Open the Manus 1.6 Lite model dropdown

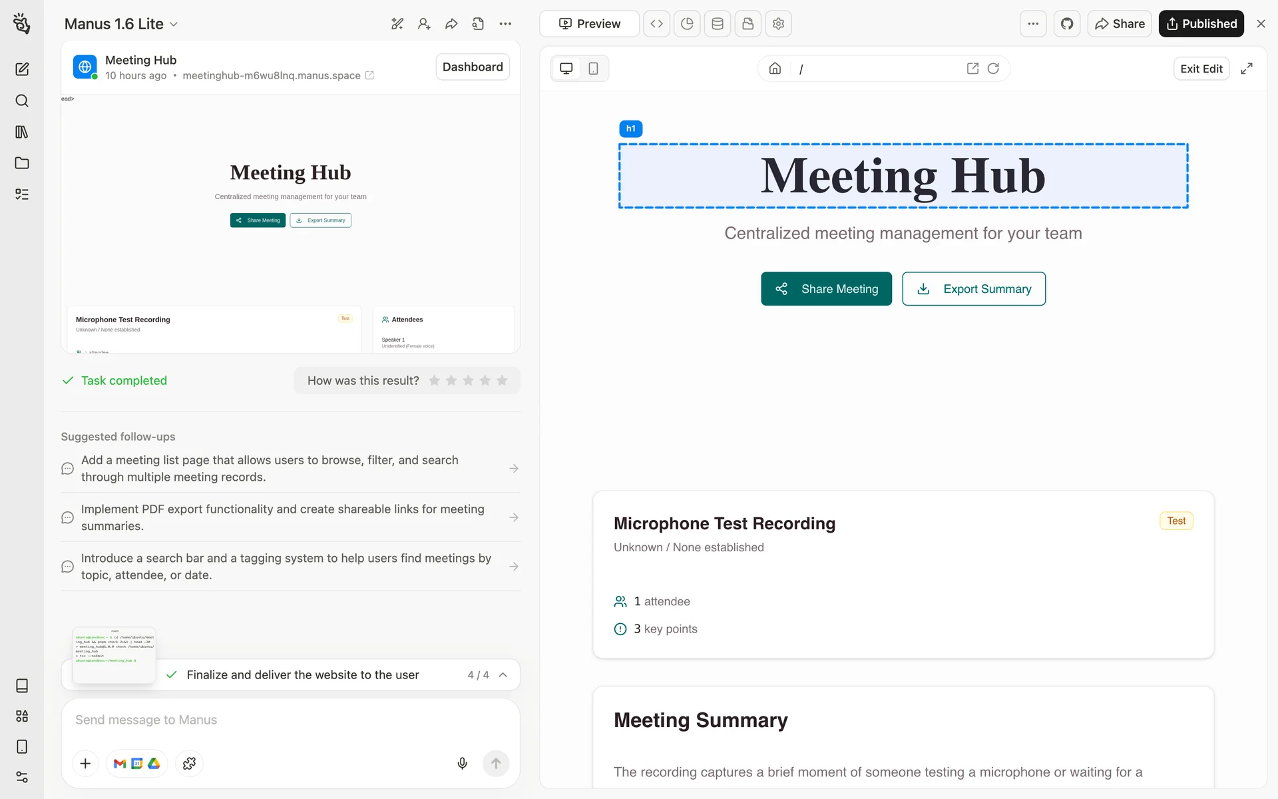(121, 24)
